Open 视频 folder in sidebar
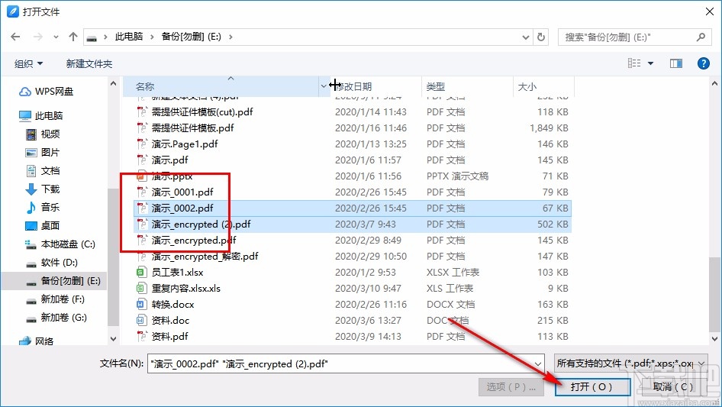Image resolution: width=722 pixels, height=407 pixels. [x=43, y=134]
